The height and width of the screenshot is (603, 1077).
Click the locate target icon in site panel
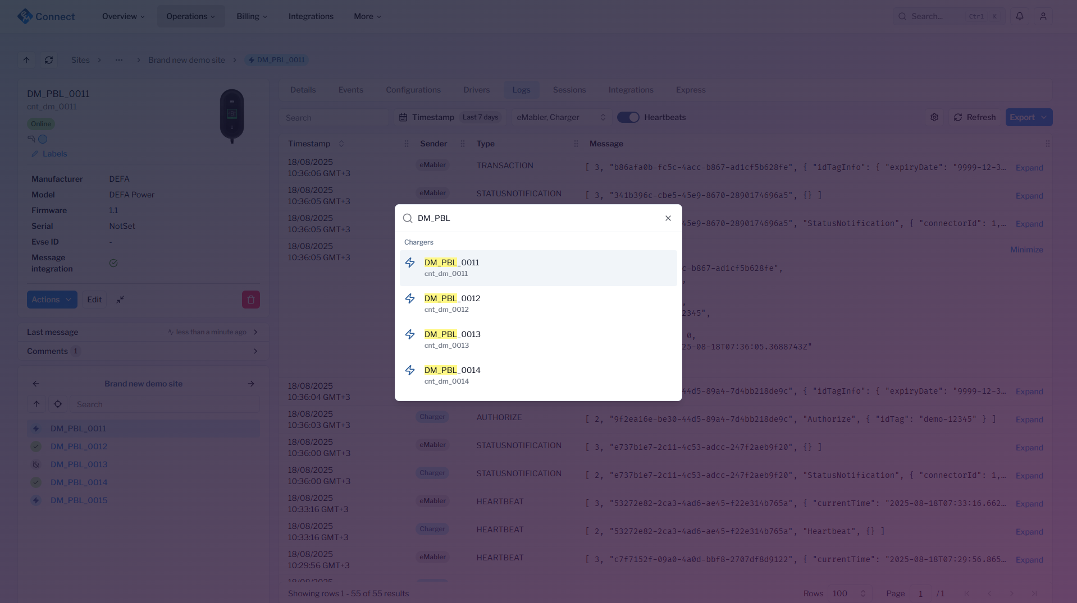(x=58, y=404)
